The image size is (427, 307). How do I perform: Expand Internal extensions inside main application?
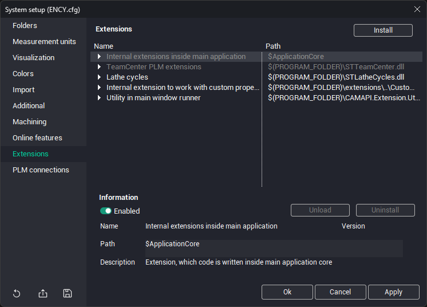99,57
